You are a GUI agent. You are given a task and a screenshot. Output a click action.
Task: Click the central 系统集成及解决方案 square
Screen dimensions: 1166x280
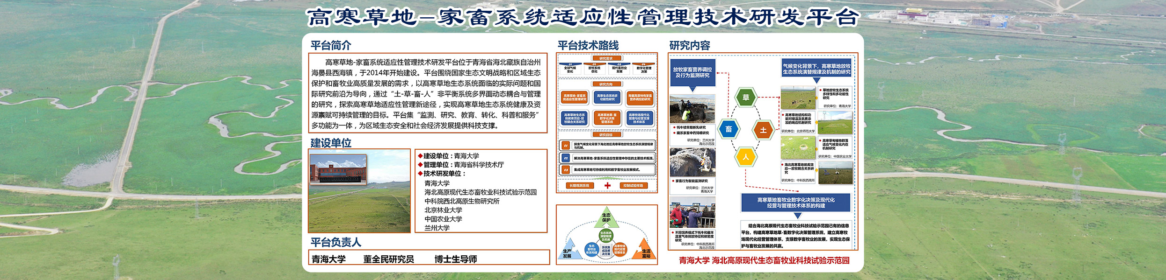[x=606, y=250]
